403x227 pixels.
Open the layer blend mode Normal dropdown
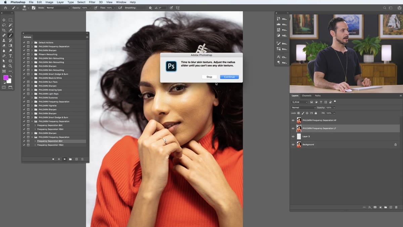[304, 107]
